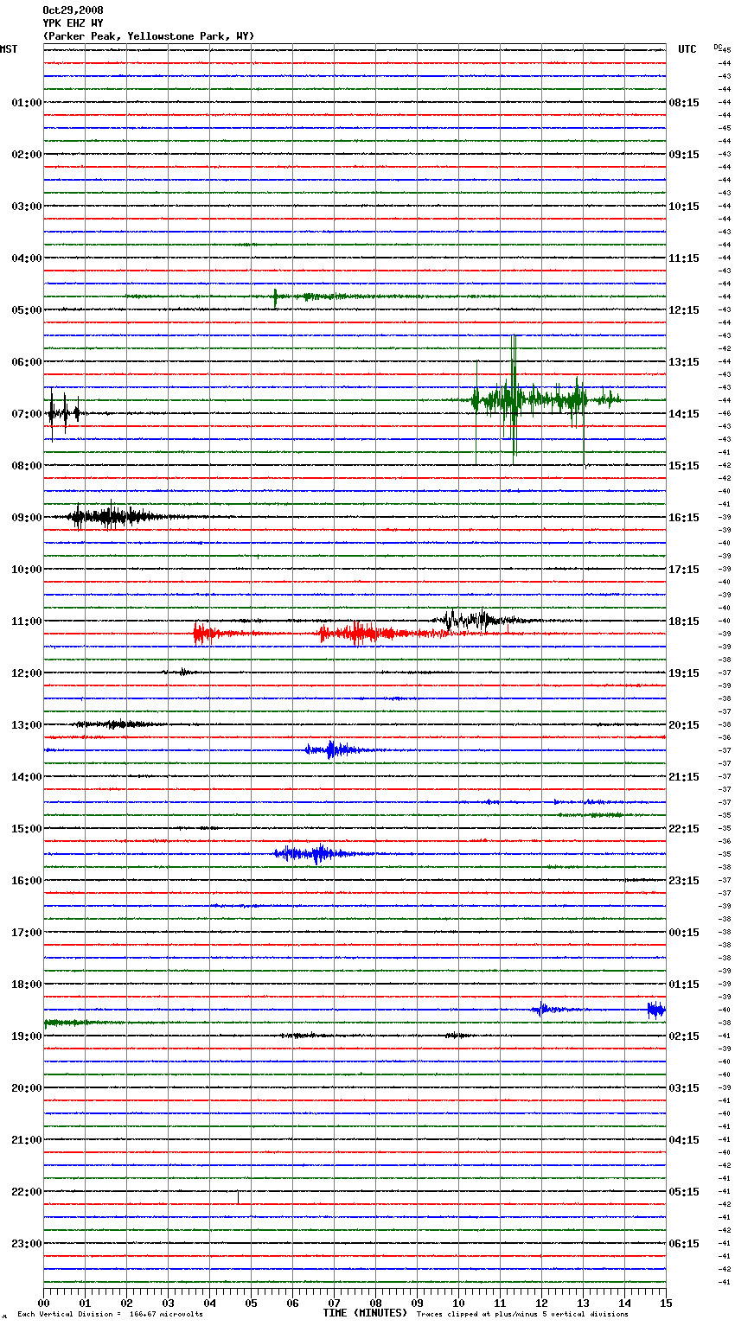Click the '02:15' UTC time label
735x1326 pixels.
pyautogui.click(x=684, y=1036)
